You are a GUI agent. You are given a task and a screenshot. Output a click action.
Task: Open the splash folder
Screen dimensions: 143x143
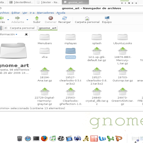97,39
